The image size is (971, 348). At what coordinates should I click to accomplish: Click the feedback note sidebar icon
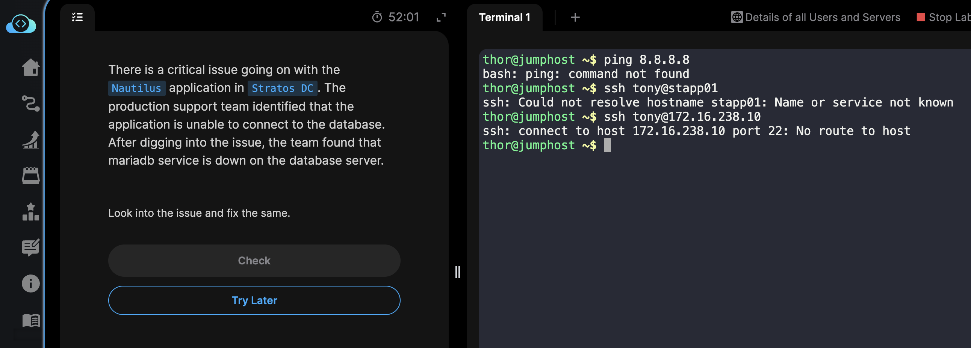(30, 247)
